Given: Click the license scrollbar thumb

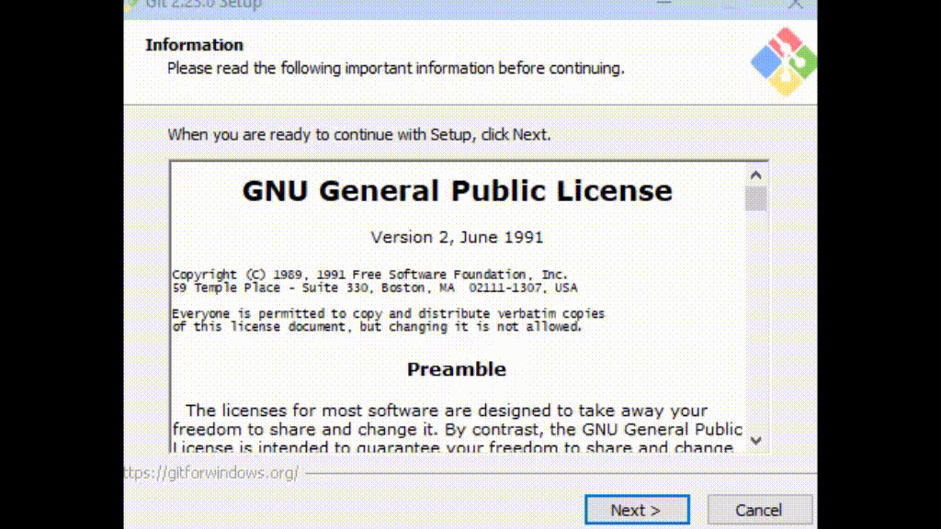Looking at the screenshot, I should pyautogui.click(x=755, y=198).
